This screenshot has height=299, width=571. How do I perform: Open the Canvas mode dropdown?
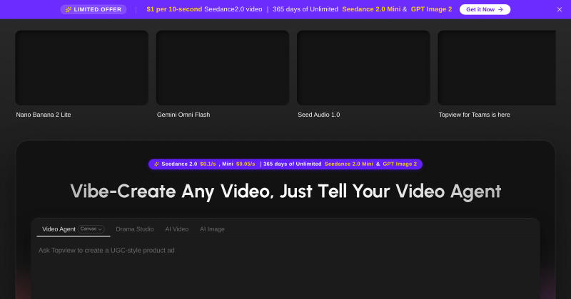[91, 229]
